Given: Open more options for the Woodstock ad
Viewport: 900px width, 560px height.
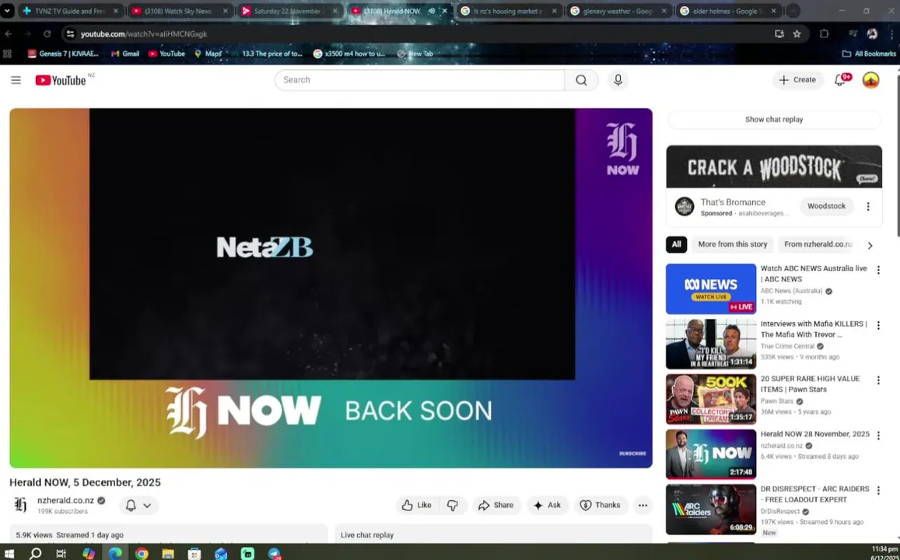Looking at the screenshot, I should point(868,206).
